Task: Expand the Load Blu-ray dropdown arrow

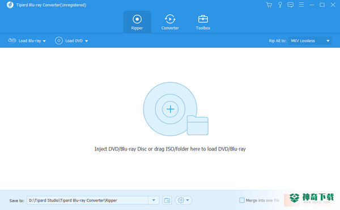Action: [44, 41]
